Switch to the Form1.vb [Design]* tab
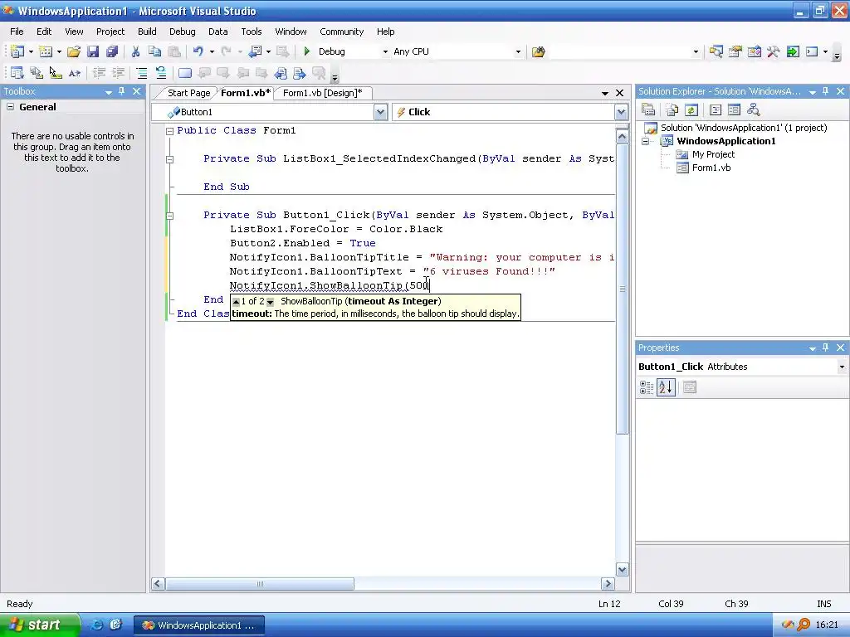Image resolution: width=850 pixels, height=637 pixels. (323, 93)
